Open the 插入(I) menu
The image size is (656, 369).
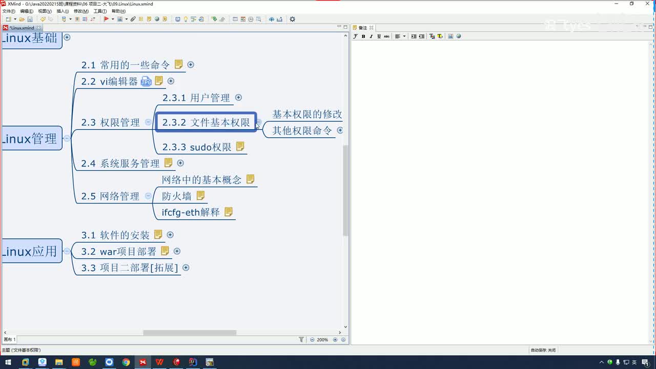click(x=63, y=11)
